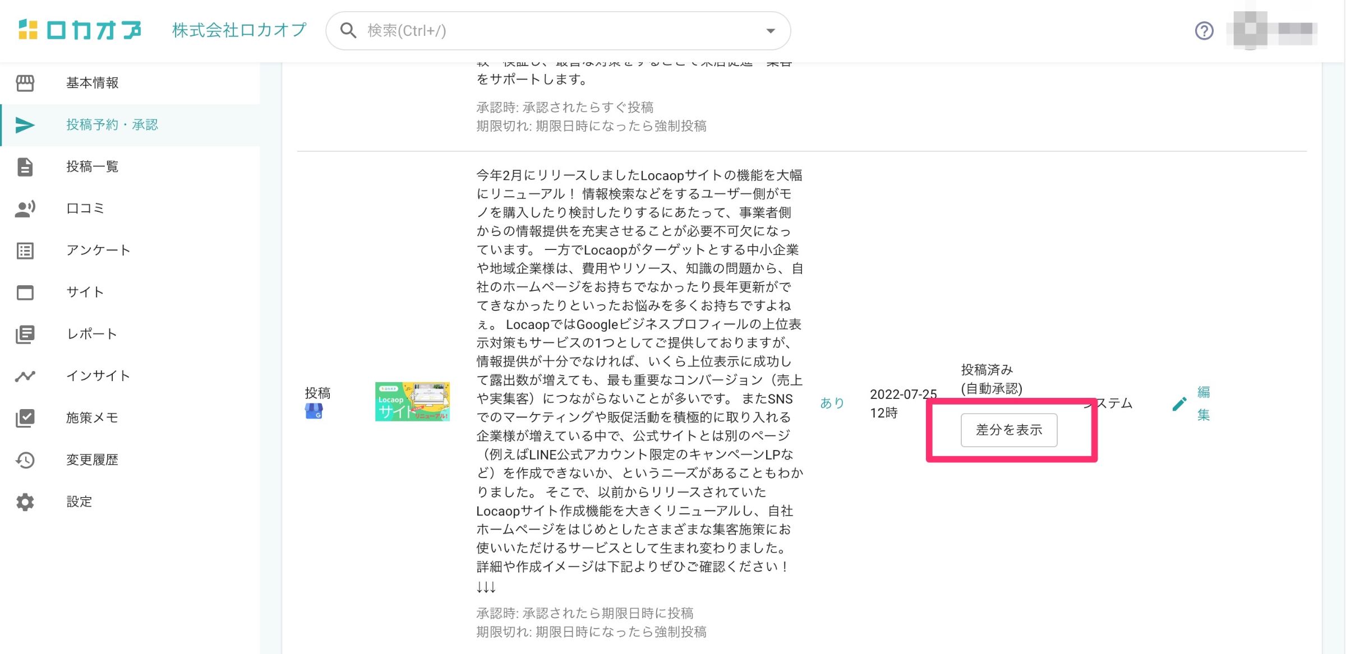Screen dimensions: 1346x654
Task: Click the 編集 link
Action: tap(1203, 403)
